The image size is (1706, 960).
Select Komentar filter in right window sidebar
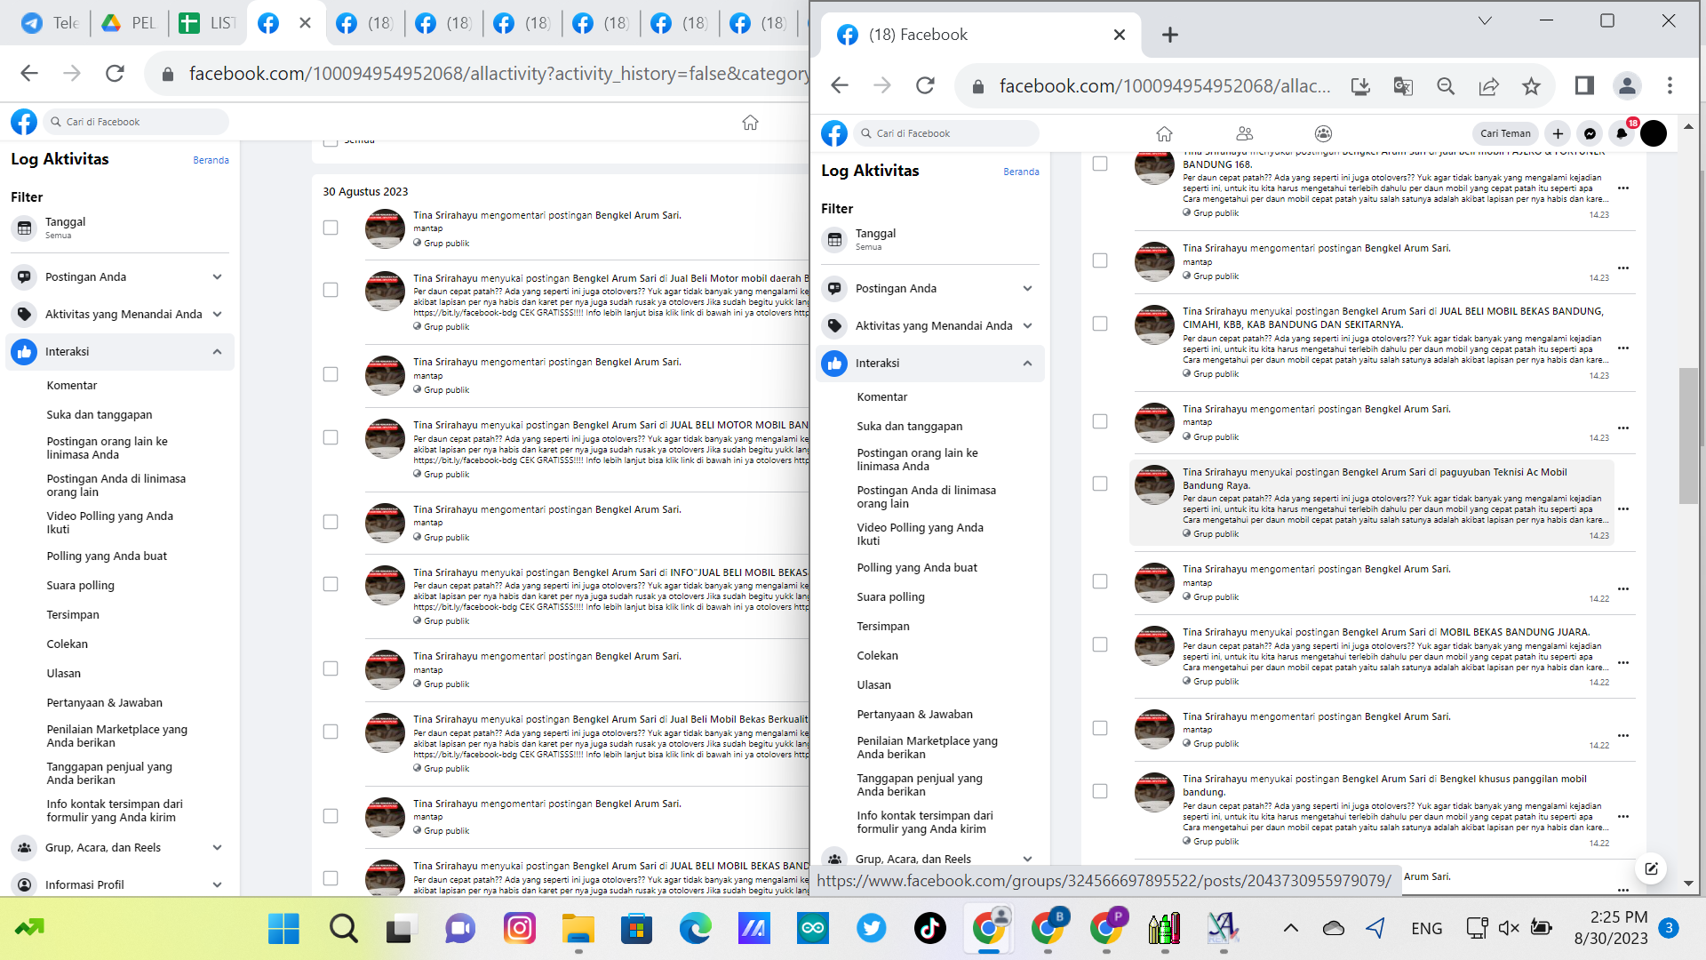tap(881, 396)
